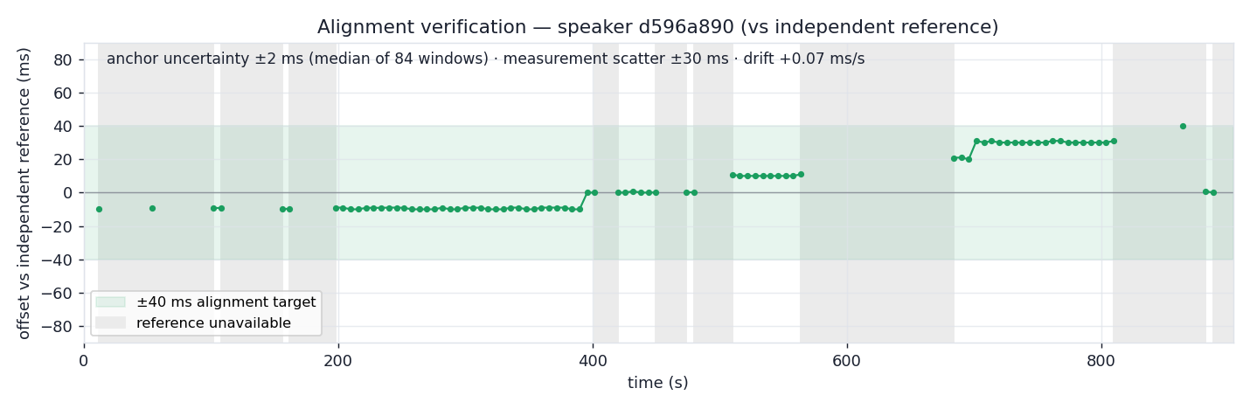Image resolution: width=1250 pixels, height=409 pixels.
Task: Click the anchor uncertainty annotation text
Action: point(485,59)
